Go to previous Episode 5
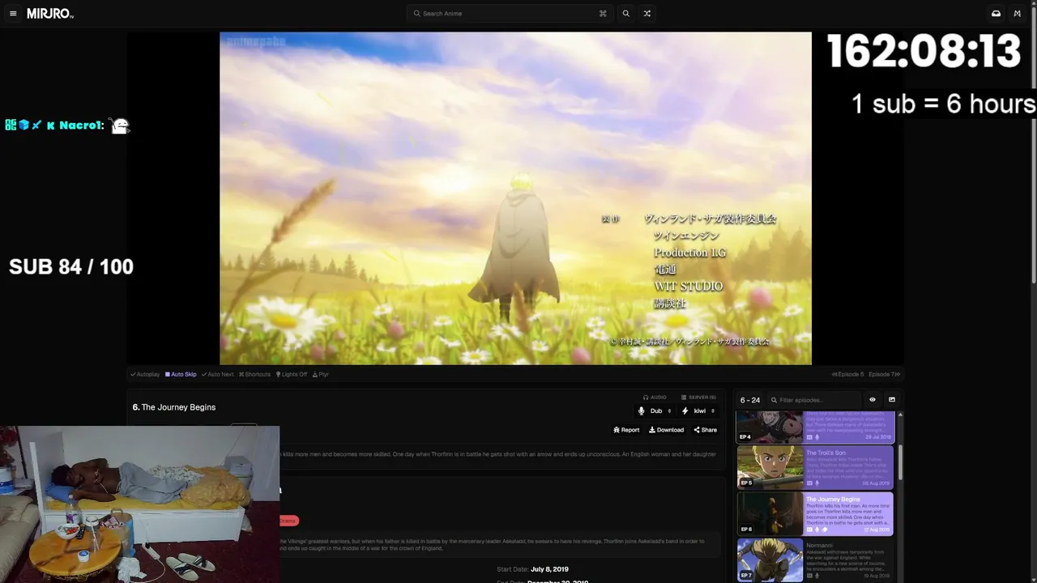The width and height of the screenshot is (1037, 583). [847, 374]
